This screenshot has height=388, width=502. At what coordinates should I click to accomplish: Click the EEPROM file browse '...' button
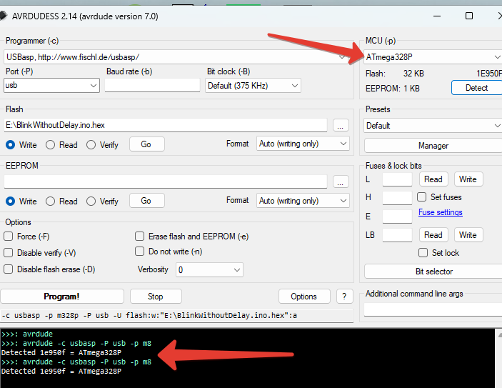click(341, 181)
